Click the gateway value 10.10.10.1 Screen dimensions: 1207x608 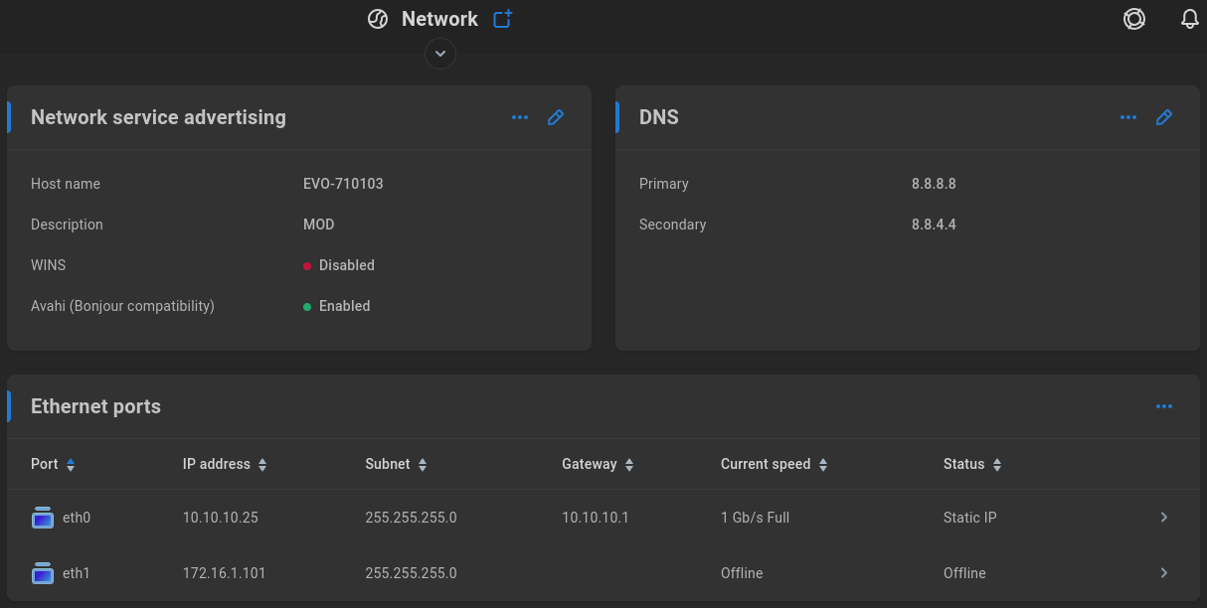click(x=596, y=518)
